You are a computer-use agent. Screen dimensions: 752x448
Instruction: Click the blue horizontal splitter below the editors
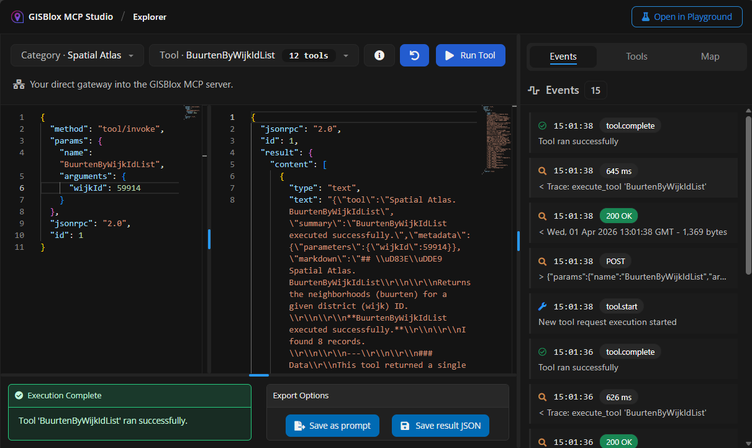259,375
